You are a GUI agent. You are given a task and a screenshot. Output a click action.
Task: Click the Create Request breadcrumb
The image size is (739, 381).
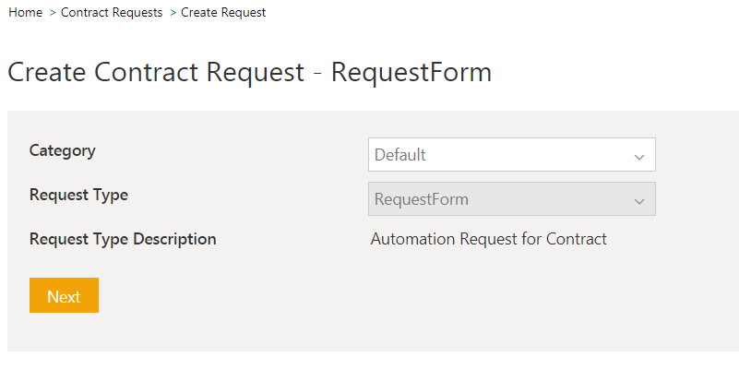point(223,13)
